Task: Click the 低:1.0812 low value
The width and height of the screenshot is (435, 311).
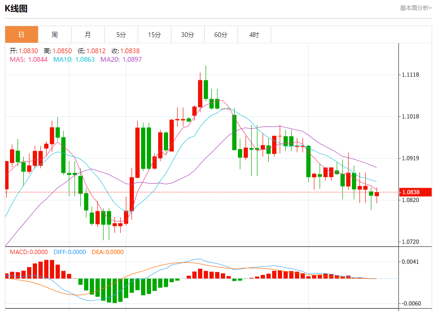Action: [x=92, y=51]
